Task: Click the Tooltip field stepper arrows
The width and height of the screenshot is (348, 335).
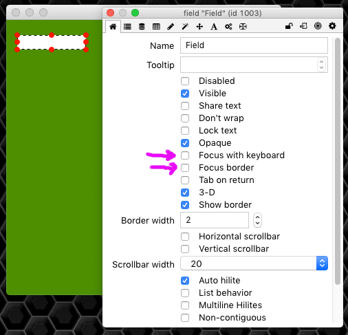Action: [321, 65]
